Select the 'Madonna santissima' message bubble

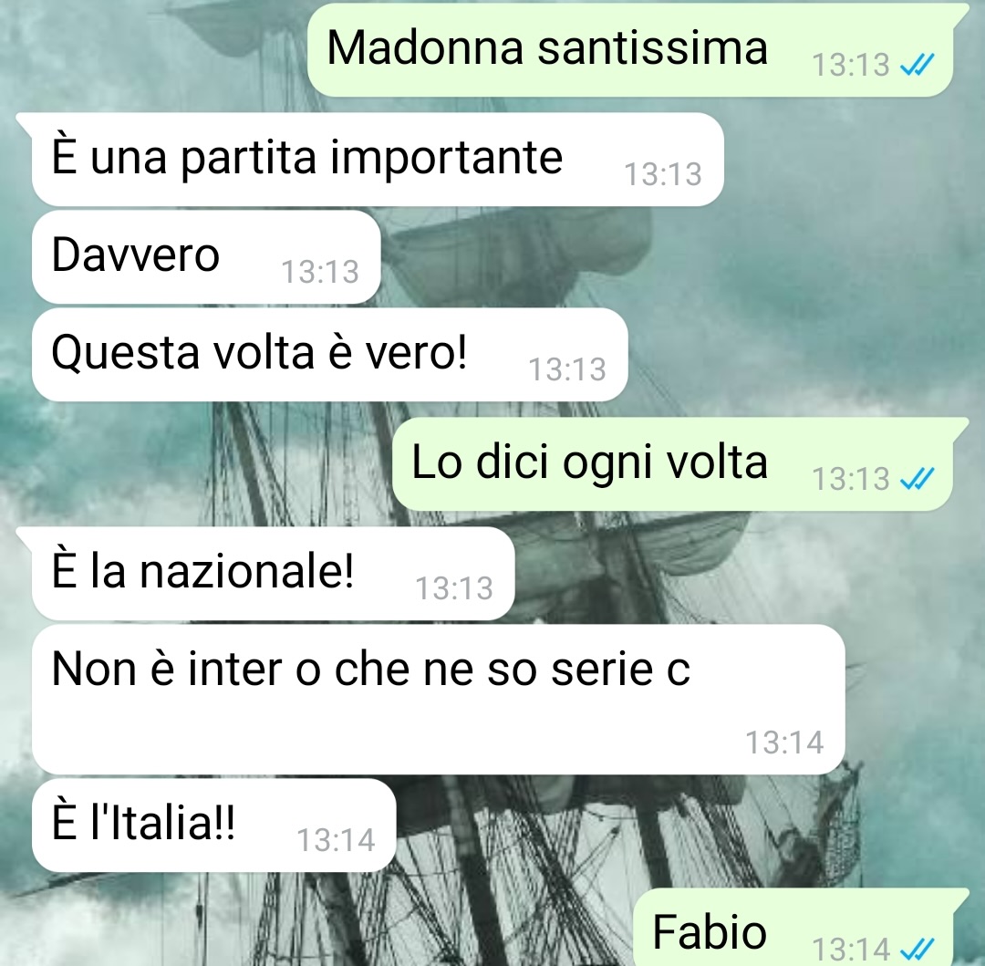630,50
